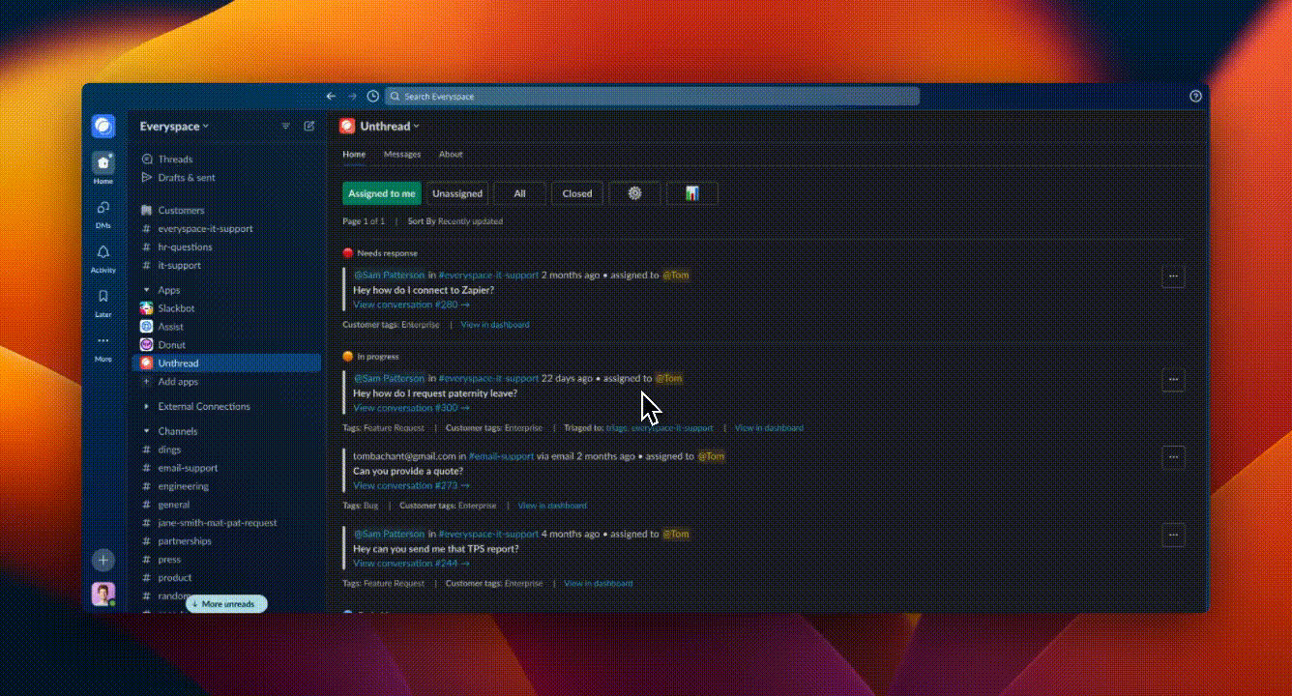Select Unthread in the sidebar Apps list
Screen dimensions: 1292x696
tap(226, 363)
